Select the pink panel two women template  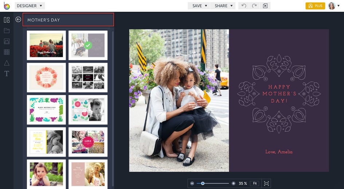(88, 174)
